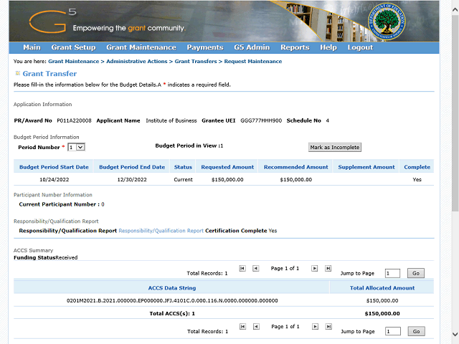Open the Grant Maintenance menu
The image size is (459, 344).
click(x=141, y=47)
